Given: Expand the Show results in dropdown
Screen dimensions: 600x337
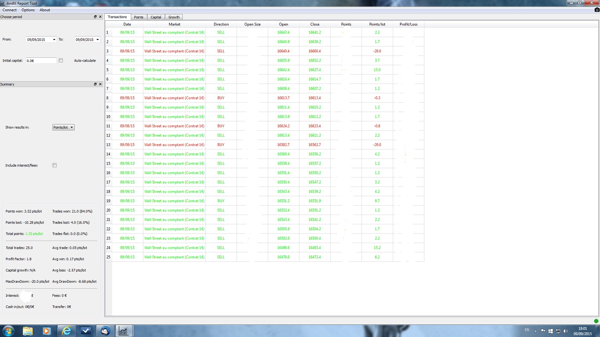Looking at the screenshot, I should pos(63,127).
